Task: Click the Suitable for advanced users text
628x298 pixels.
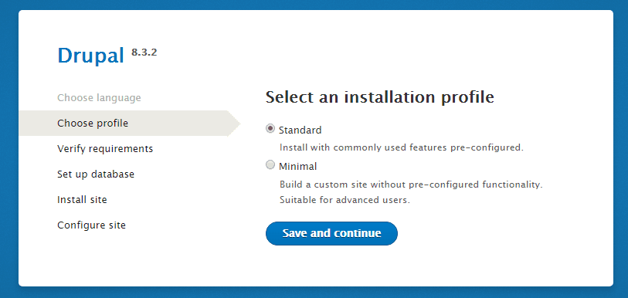Action: tap(345, 200)
